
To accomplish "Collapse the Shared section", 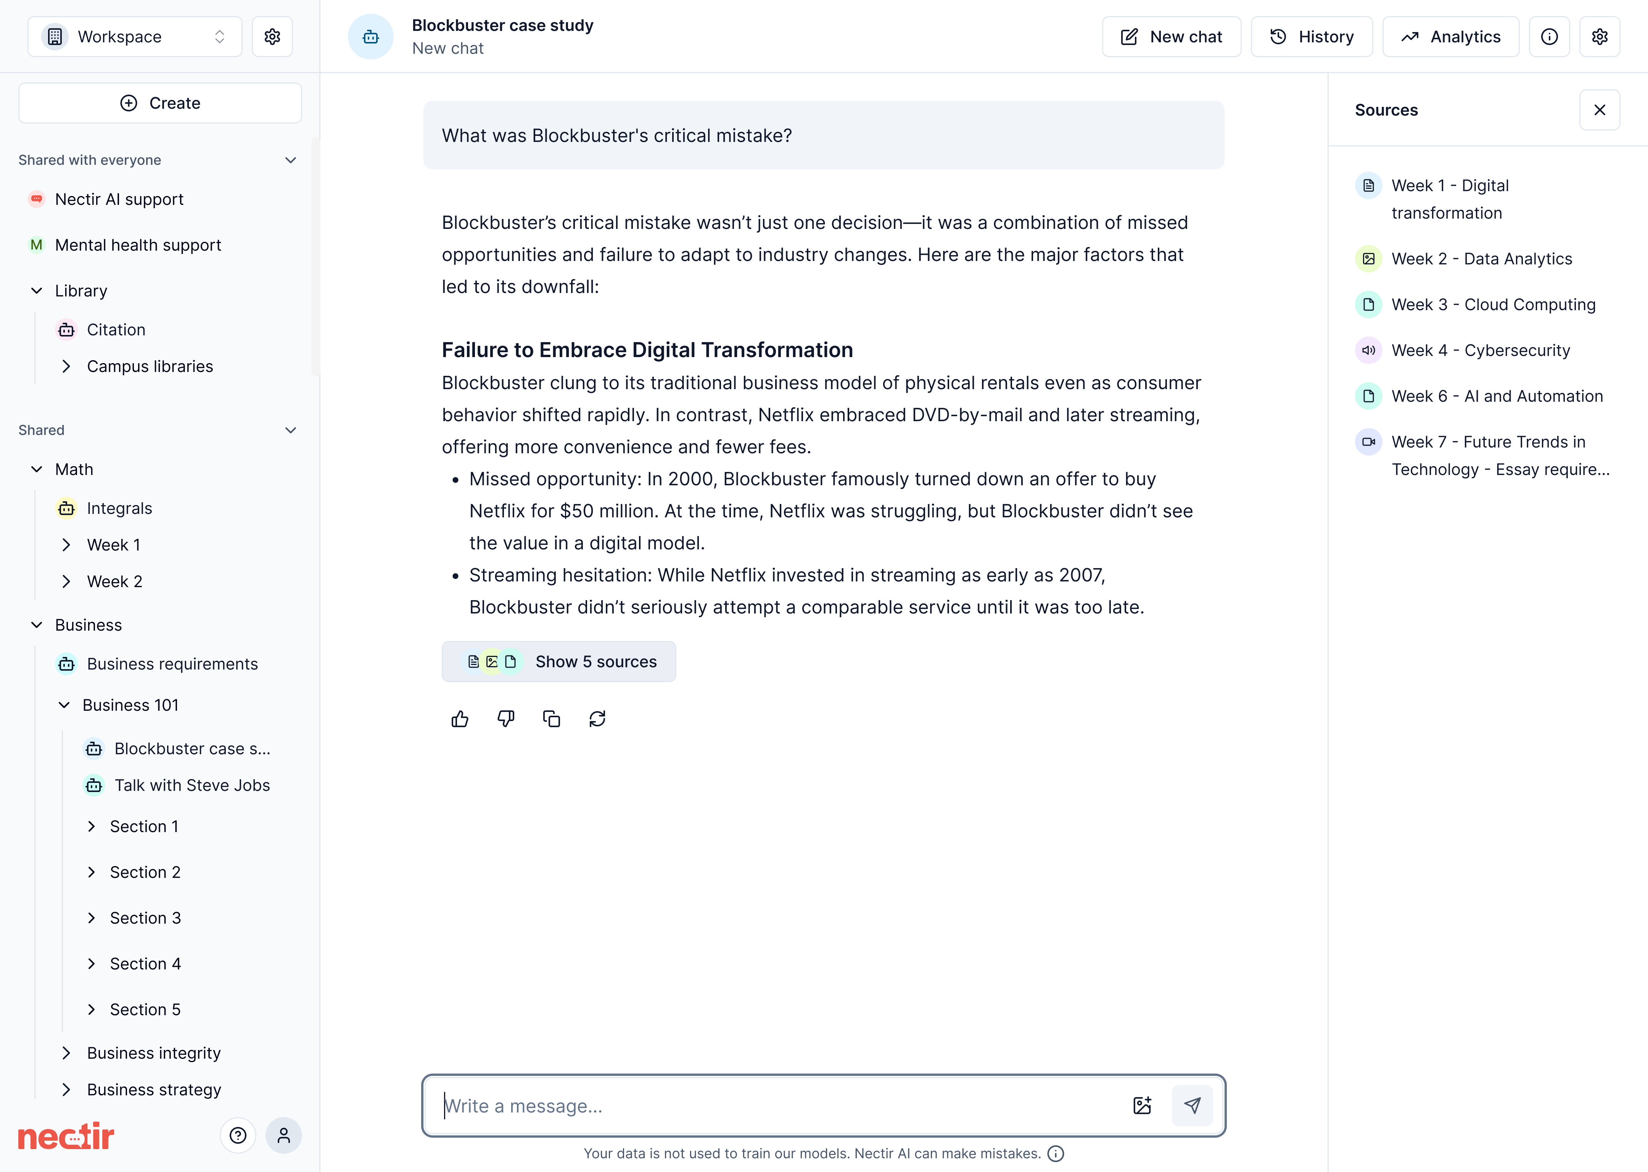I will pyautogui.click(x=291, y=430).
